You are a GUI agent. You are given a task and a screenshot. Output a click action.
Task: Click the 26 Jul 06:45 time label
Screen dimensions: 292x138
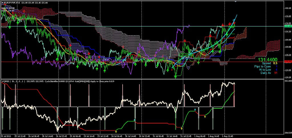(x=34, y=136)
